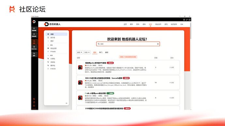Click the first round icon in black title bar
The height and width of the screenshot is (126, 225).
[x=184, y=20]
